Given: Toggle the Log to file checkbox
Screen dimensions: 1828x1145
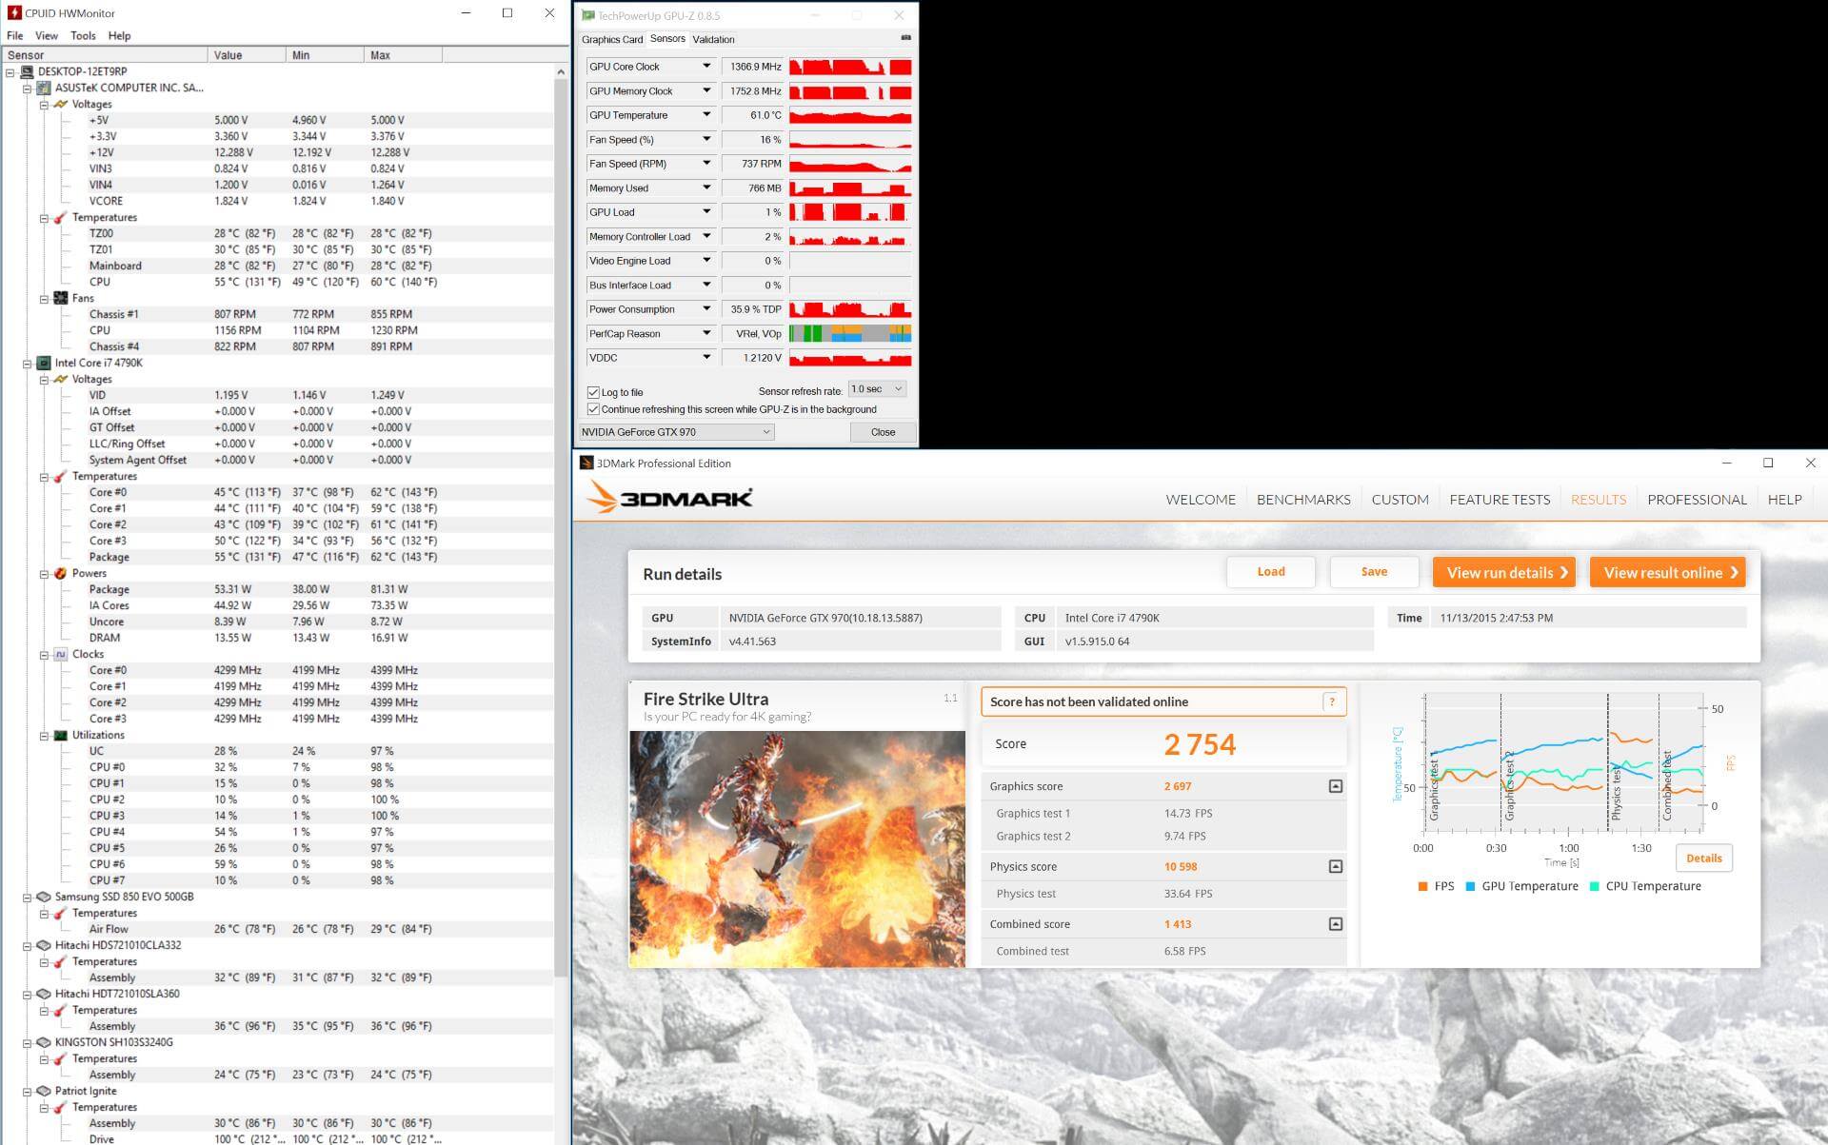Looking at the screenshot, I should (594, 392).
